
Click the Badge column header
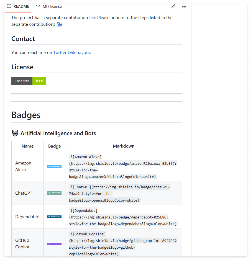pos(54,146)
